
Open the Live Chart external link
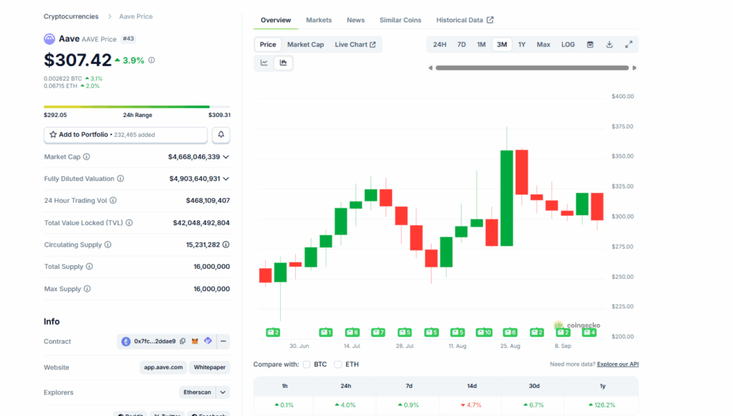coord(355,44)
